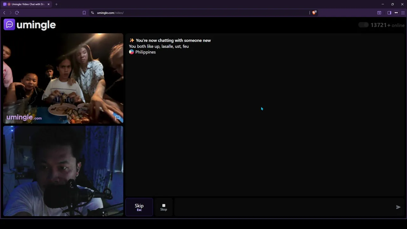Image resolution: width=407 pixels, height=229 pixels.
Task: Open the tab search icon in the toolbar
Action: point(379,13)
